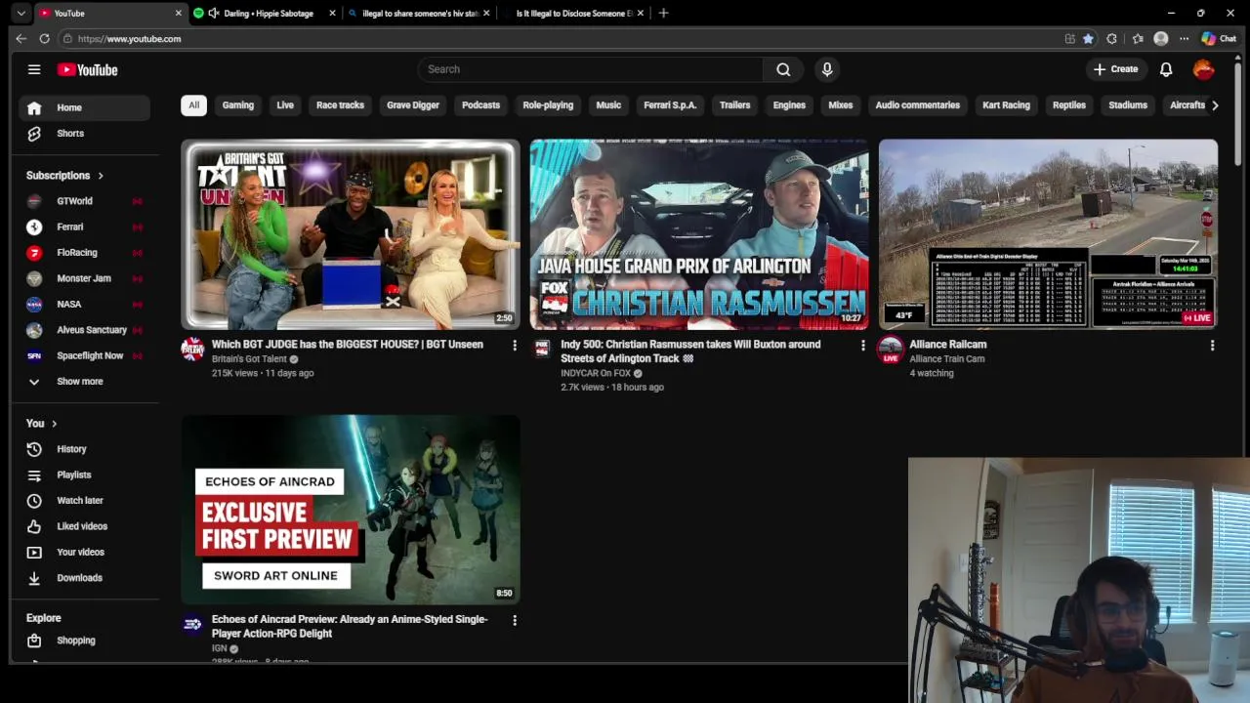Open Your videos in the sidebar

coord(84,552)
